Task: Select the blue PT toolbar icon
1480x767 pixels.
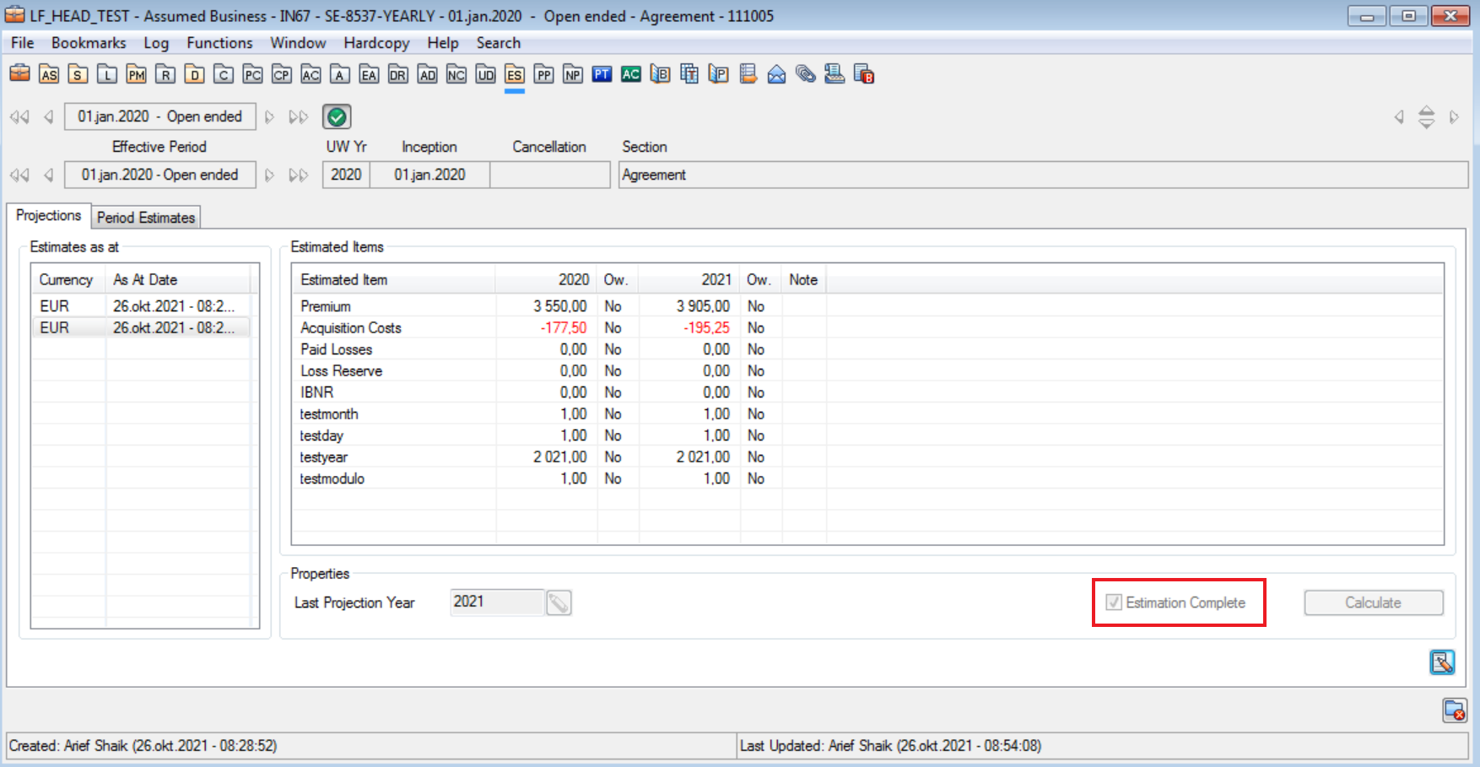Action: click(602, 75)
